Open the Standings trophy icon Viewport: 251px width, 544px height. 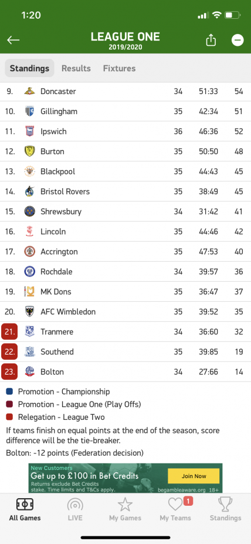(225, 505)
